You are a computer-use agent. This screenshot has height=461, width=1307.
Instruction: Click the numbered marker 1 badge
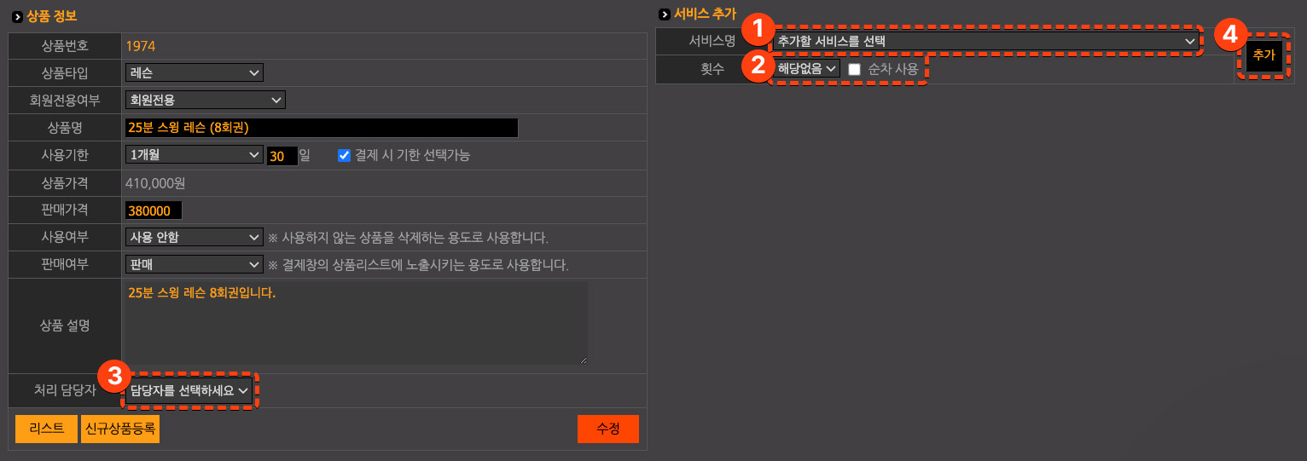756,31
